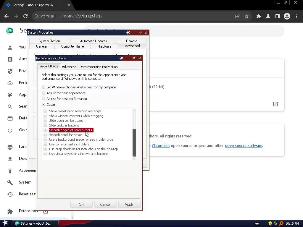
Task: Open the You section person icon
Action: (10, 47)
